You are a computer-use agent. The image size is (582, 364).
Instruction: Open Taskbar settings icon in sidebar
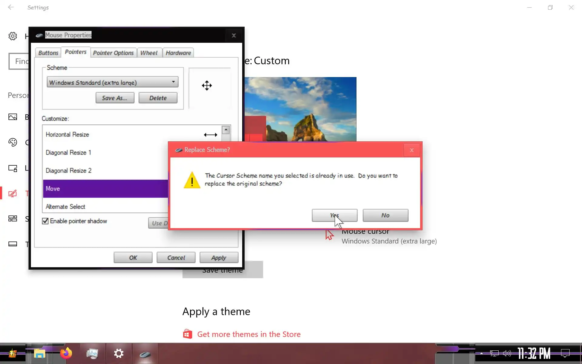coord(13,244)
